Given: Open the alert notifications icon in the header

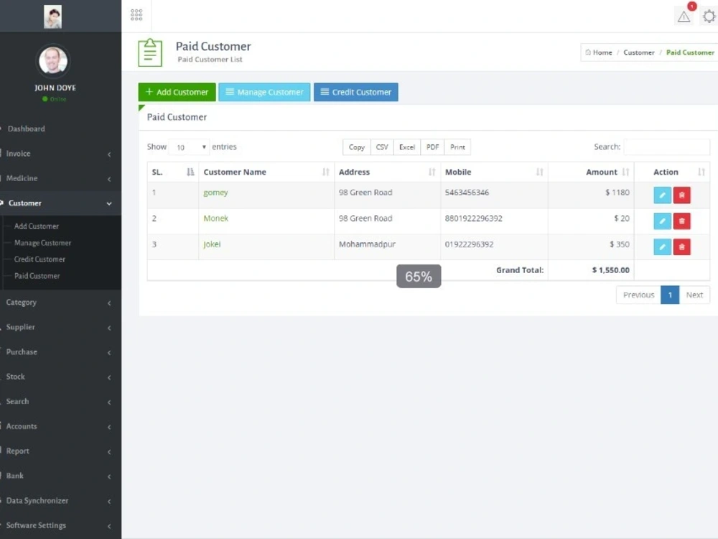Looking at the screenshot, I should (x=683, y=15).
